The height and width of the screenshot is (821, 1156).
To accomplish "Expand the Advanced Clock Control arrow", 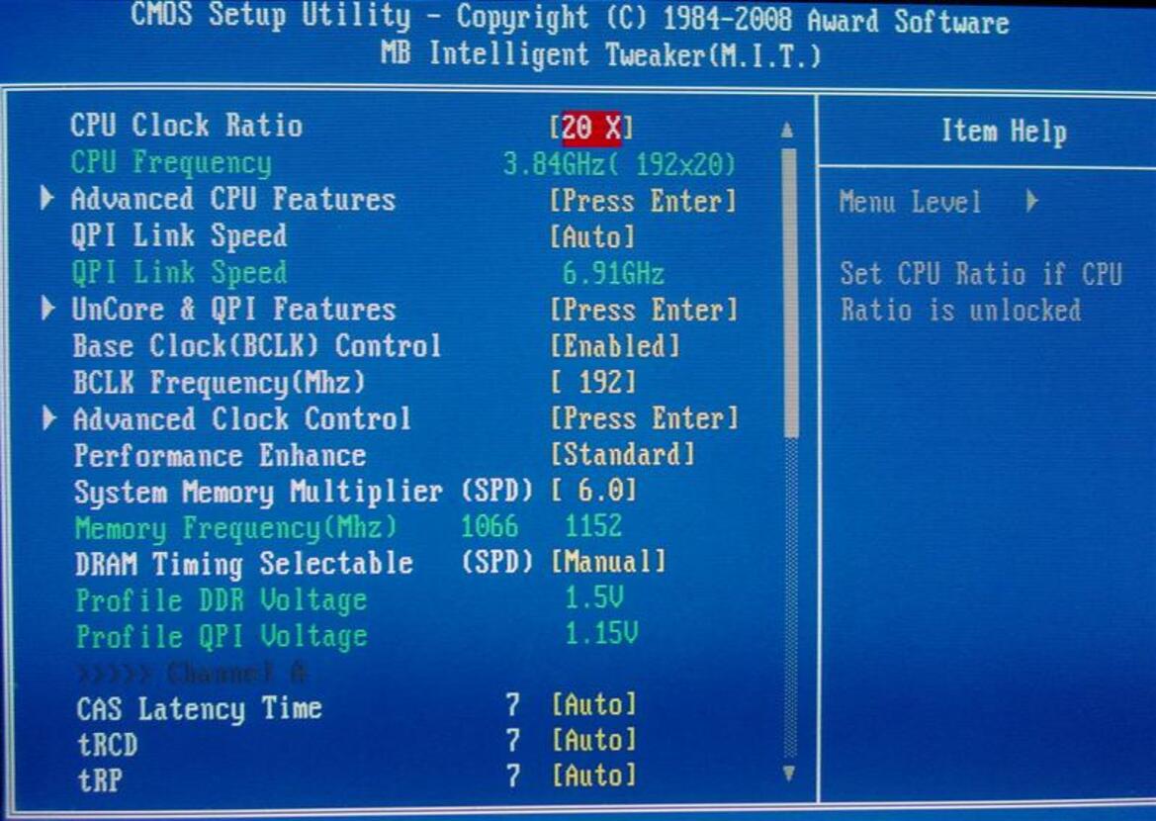I will coord(48,417).
